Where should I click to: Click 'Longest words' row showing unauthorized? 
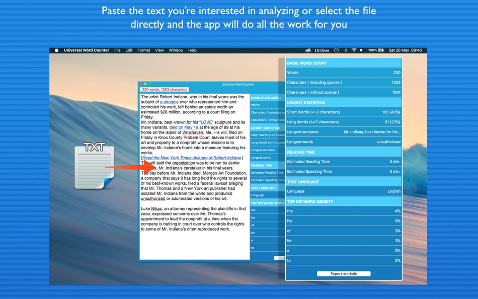344,142
